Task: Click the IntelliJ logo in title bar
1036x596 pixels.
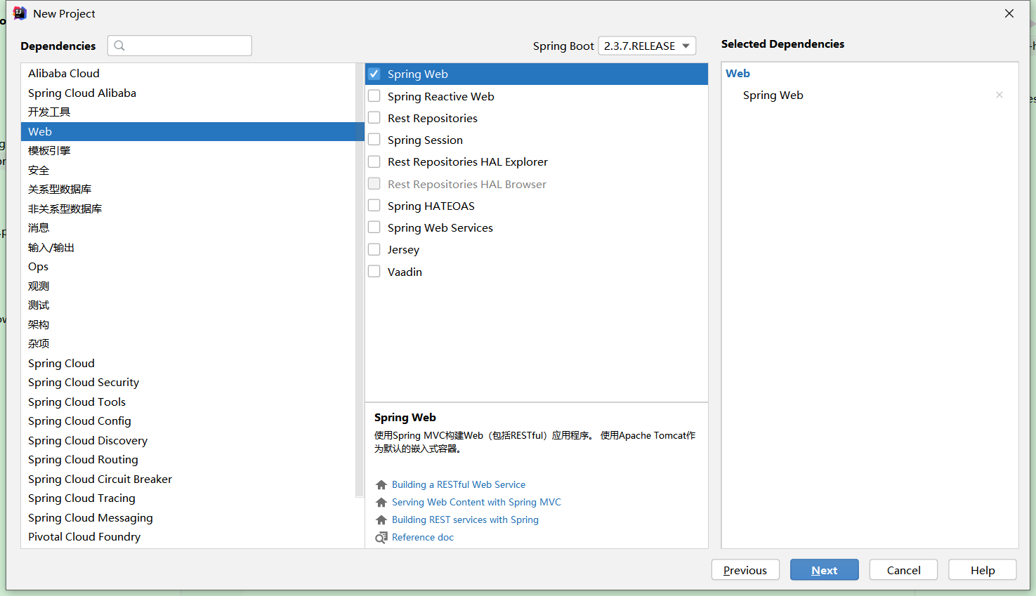Action: click(x=20, y=13)
